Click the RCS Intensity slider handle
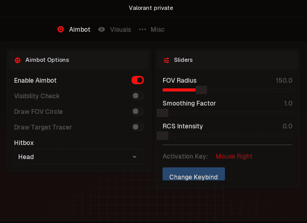The height and width of the screenshot is (223, 307). click(163, 136)
